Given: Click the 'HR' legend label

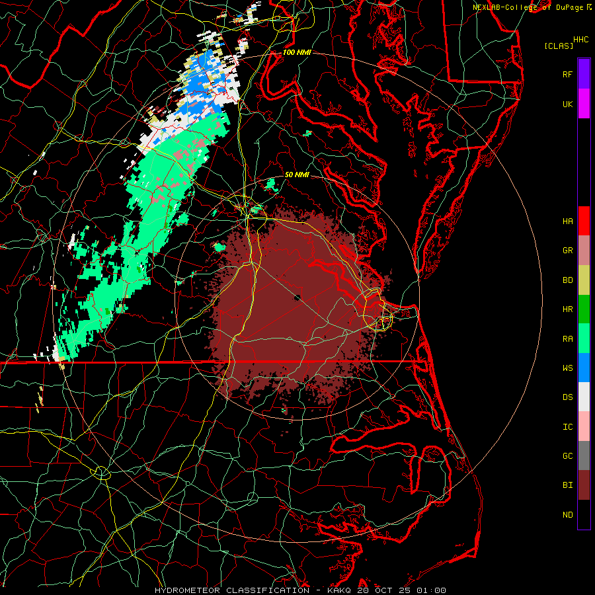Looking at the screenshot, I should [568, 309].
